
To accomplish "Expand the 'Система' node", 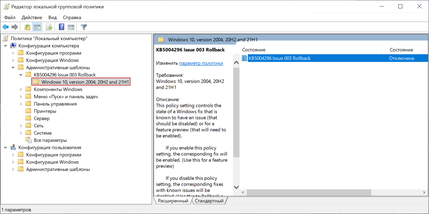I will pyautogui.click(x=21, y=133).
